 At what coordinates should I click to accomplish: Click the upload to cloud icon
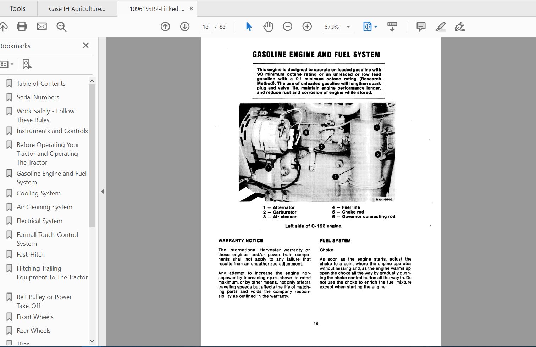3,27
